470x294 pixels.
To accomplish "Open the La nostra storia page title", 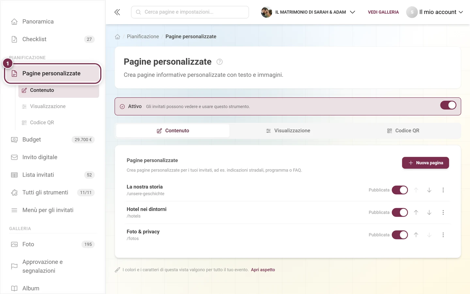I will pos(145,187).
